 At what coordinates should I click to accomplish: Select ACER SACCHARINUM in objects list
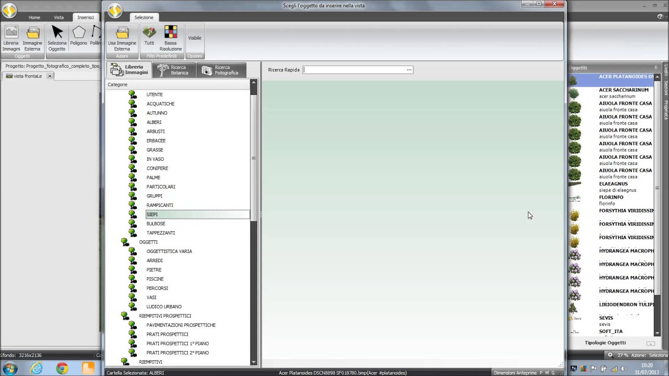pyautogui.click(x=624, y=90)
